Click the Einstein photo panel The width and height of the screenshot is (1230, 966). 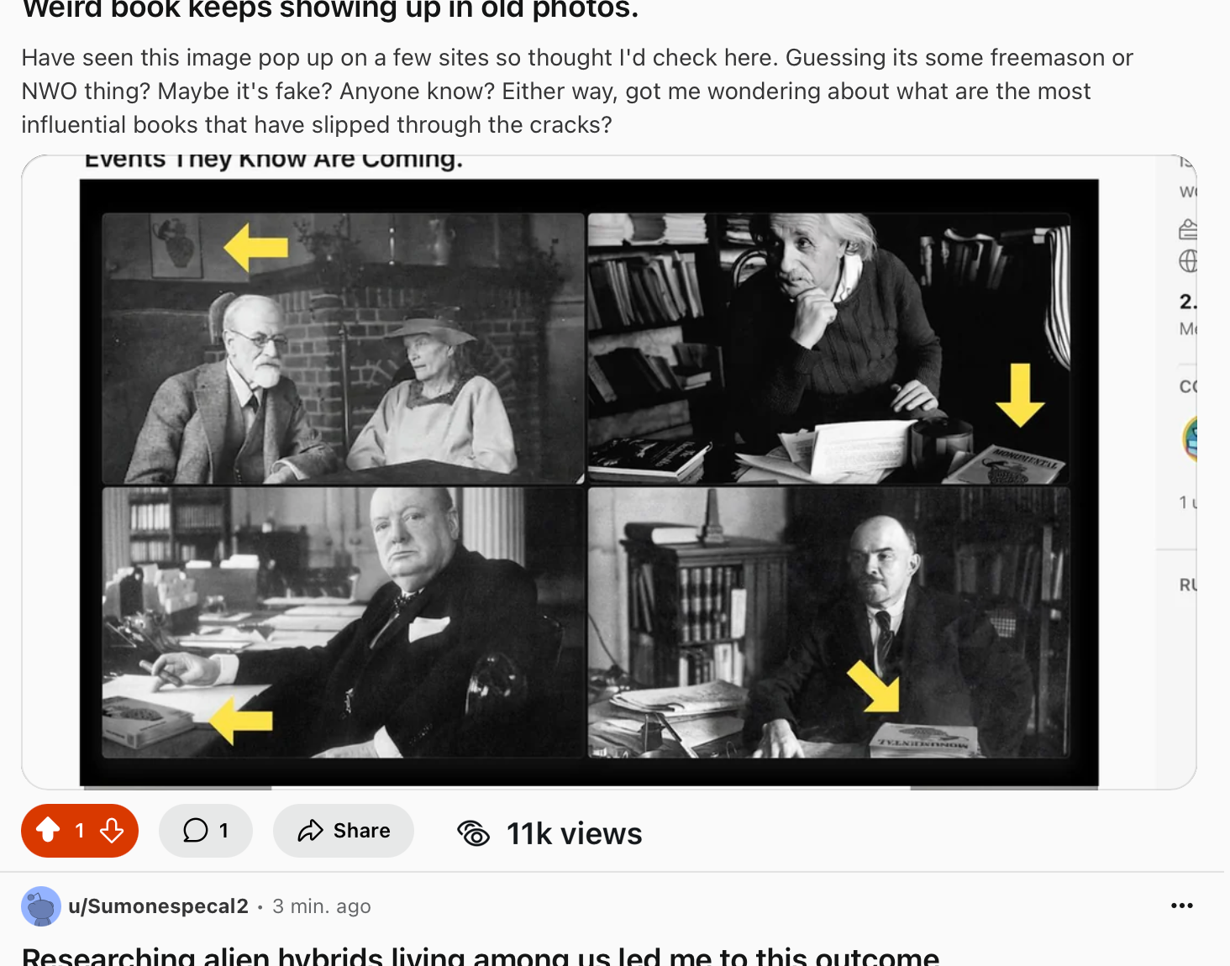(x=829, y=348)
